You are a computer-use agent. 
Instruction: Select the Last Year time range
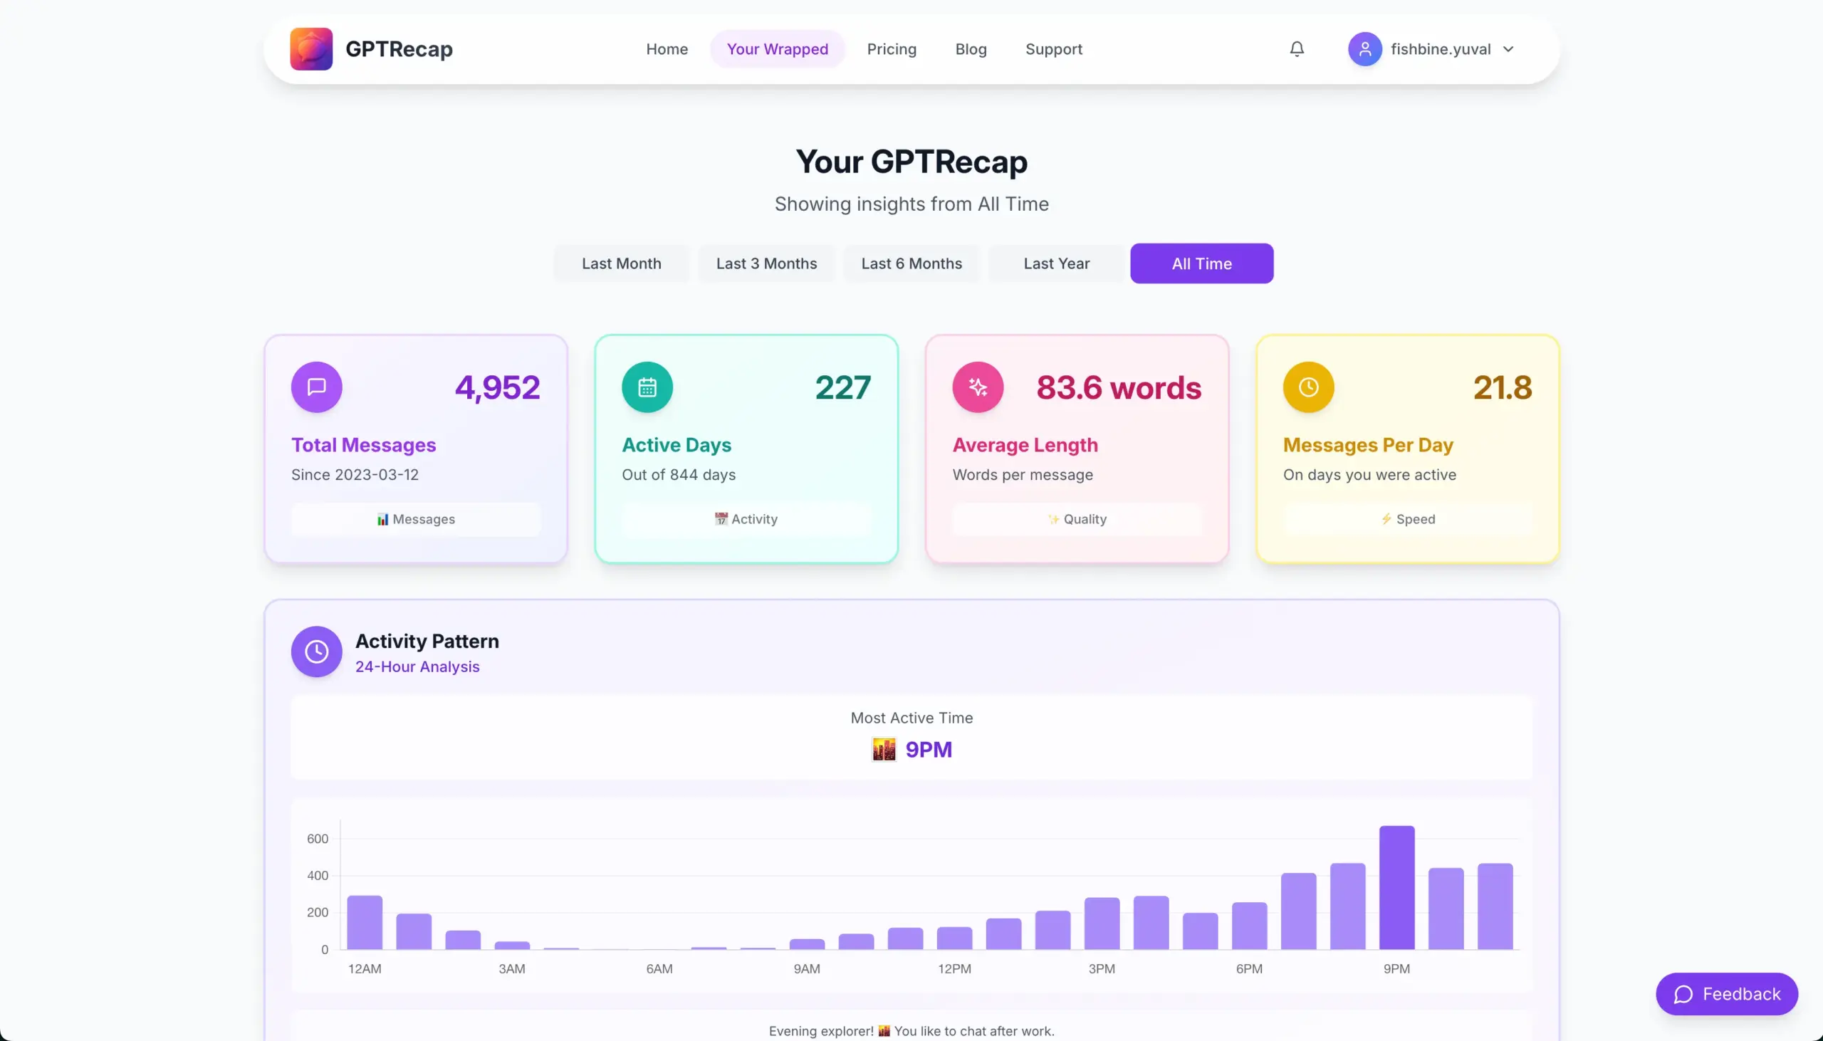coord(1057,263)
